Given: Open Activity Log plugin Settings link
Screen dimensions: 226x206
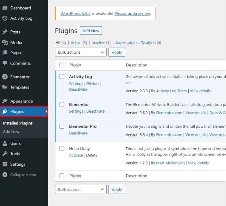Looking at the screenshot, I should point(76,84).
